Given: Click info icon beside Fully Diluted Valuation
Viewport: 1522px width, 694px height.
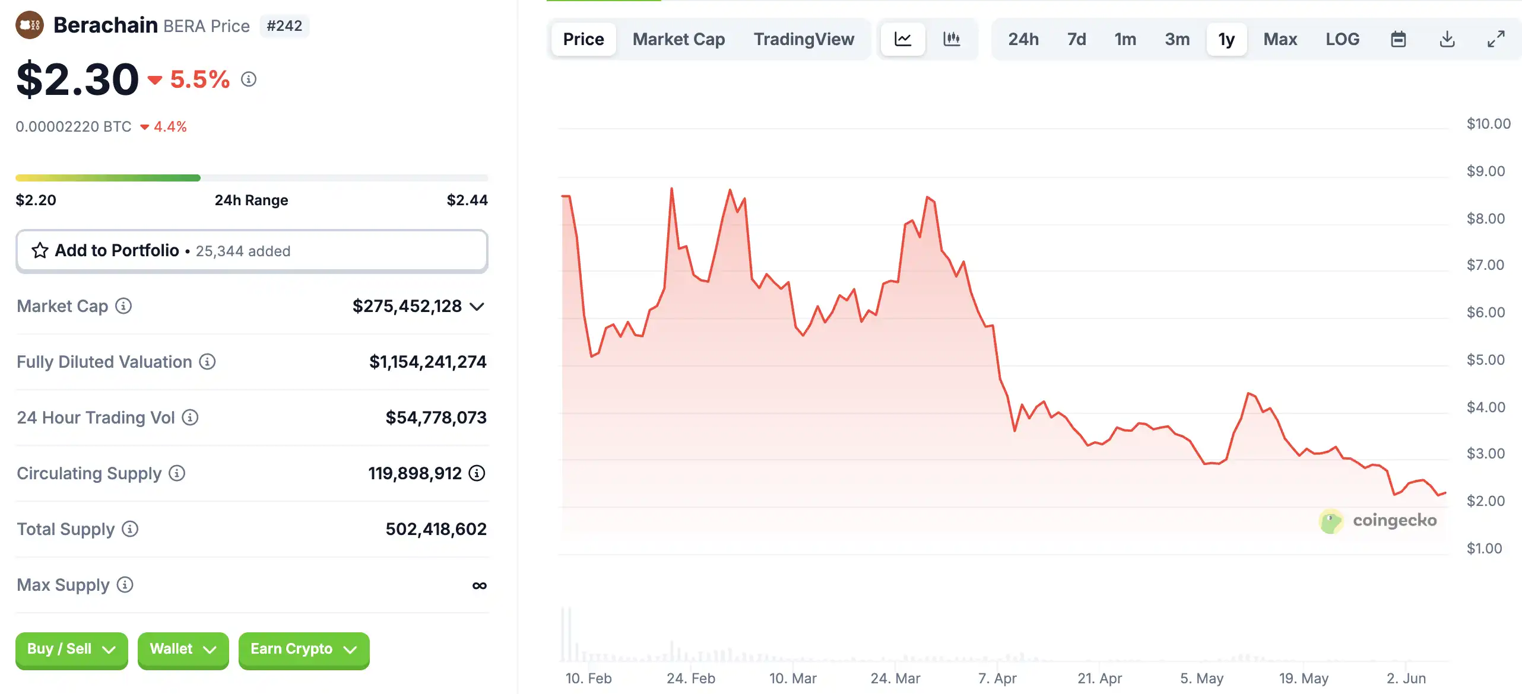Looking at the screenshot, I should [207, 362].
